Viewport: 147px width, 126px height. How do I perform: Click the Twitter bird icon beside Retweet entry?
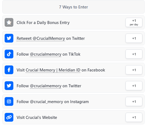[x=9, y=38]
